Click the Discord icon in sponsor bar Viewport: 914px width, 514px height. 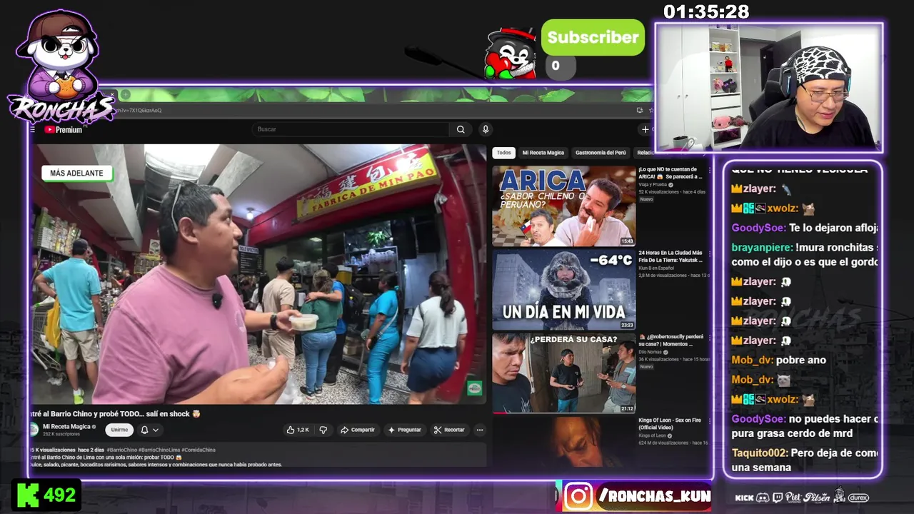click(x=762, y=498)
